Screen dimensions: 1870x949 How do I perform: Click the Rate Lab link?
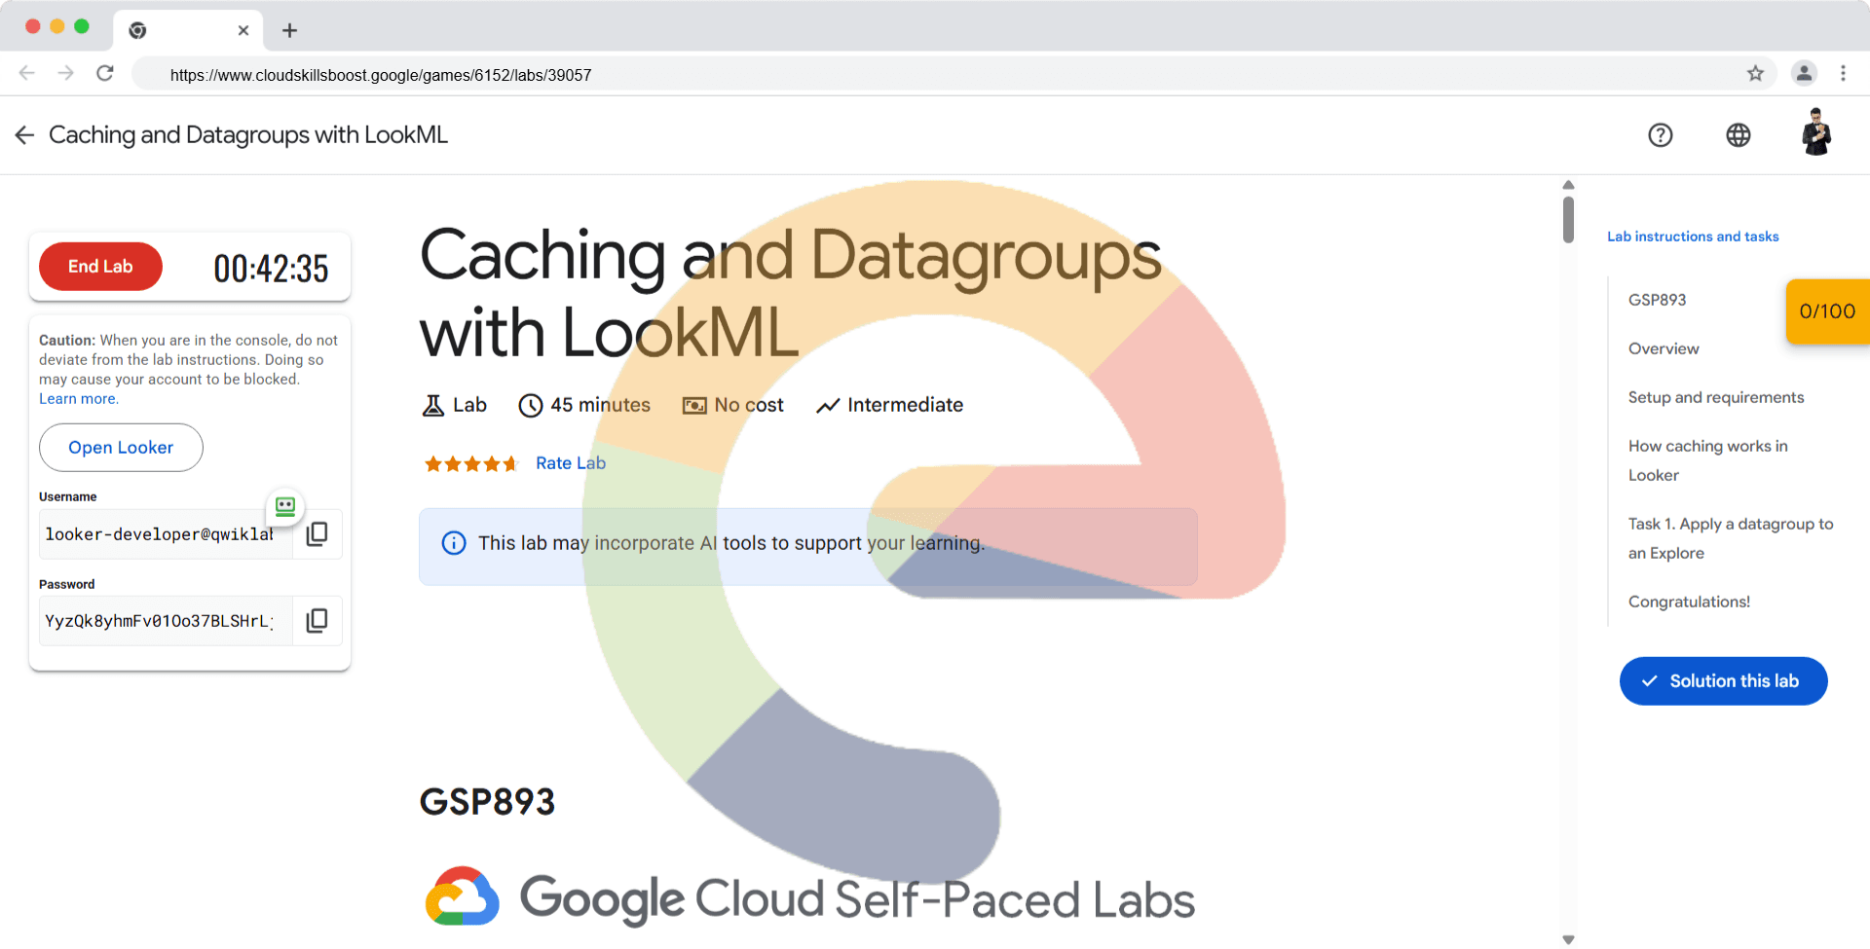(x=571, y=463)
